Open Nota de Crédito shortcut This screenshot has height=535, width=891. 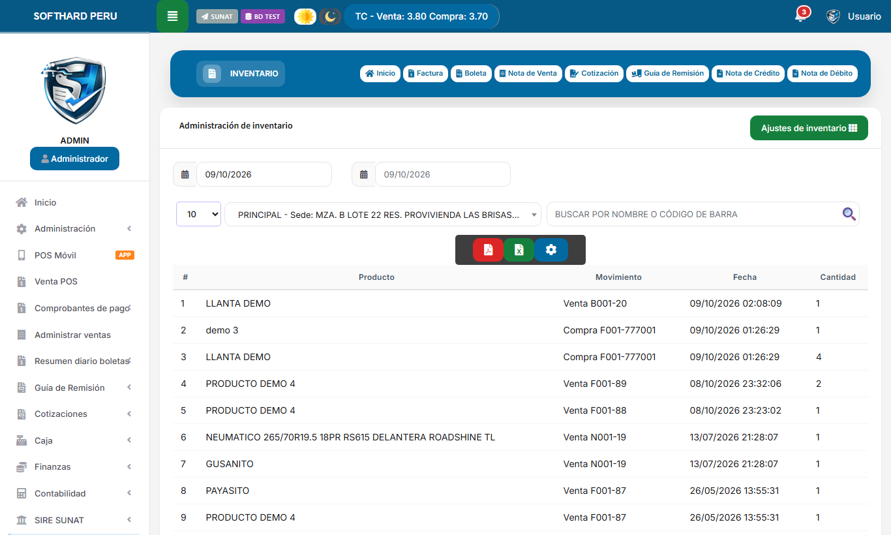pos(748,74)
